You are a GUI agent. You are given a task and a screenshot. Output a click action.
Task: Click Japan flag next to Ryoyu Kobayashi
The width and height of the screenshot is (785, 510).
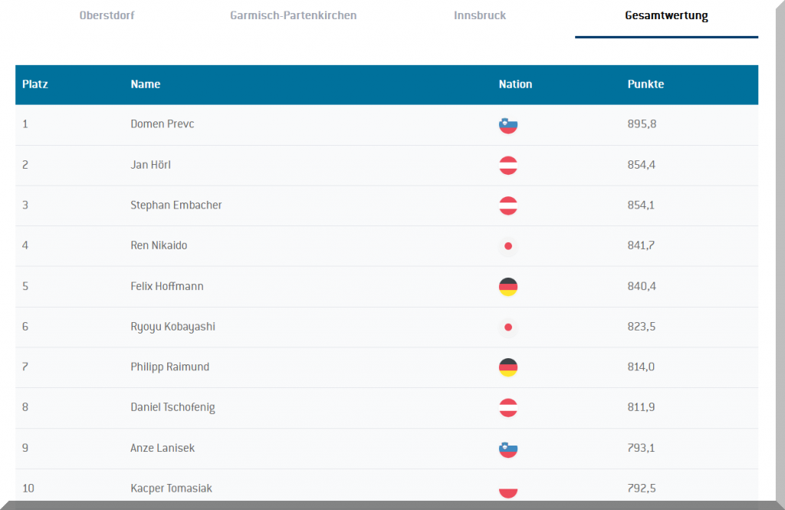click(x=507, y=327)
